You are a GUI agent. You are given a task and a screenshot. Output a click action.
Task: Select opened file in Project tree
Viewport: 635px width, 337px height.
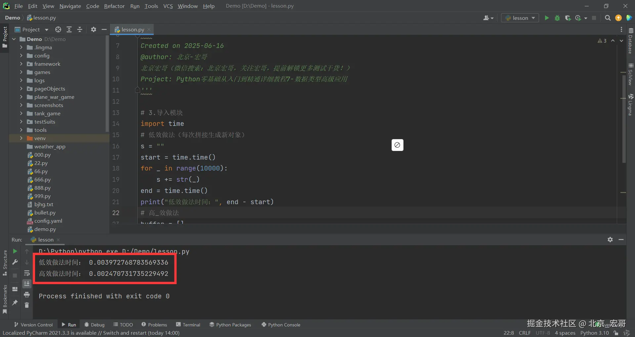pos(58,29)
